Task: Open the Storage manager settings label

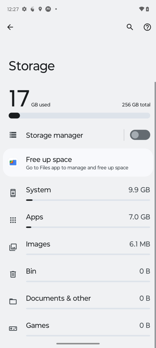Action: (54, 135)
